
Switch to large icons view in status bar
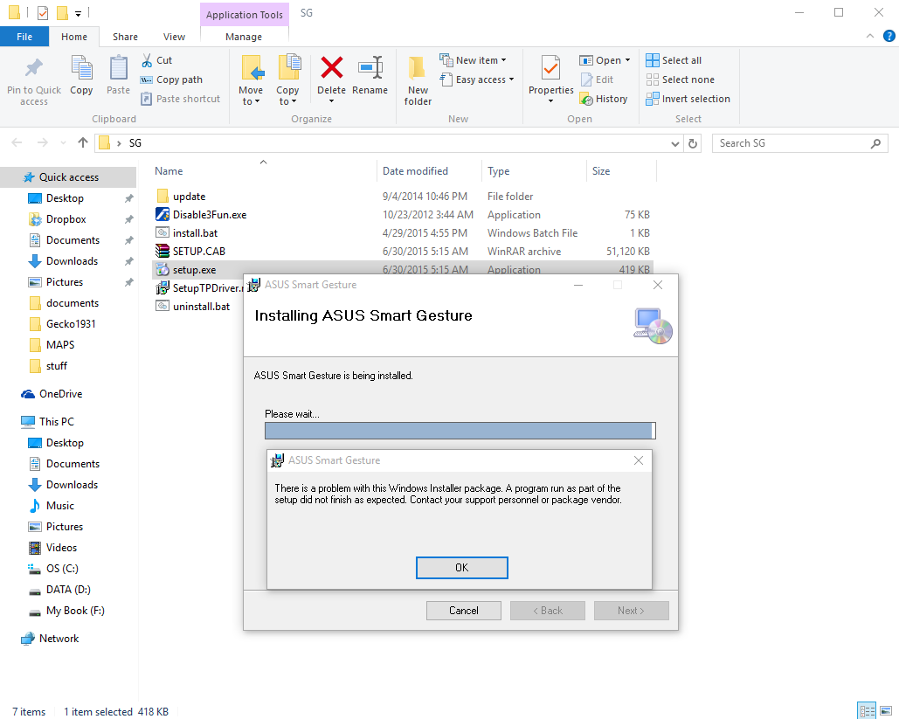coord(886,711)
